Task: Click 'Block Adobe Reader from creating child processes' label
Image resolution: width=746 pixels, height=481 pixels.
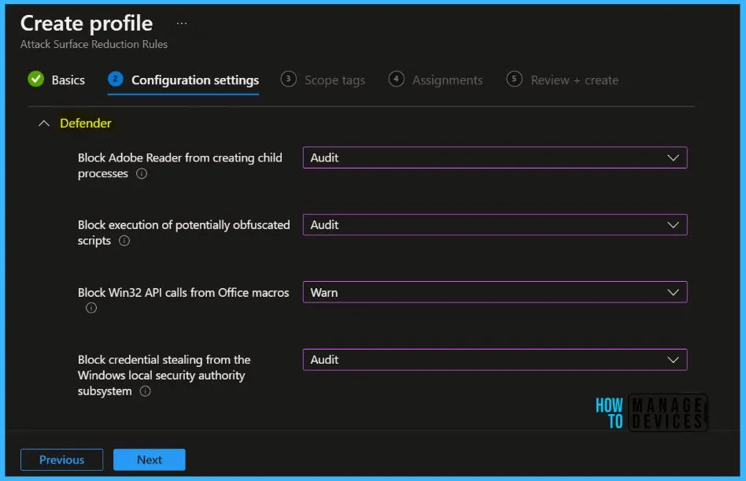Action: [x=180, y=165]
